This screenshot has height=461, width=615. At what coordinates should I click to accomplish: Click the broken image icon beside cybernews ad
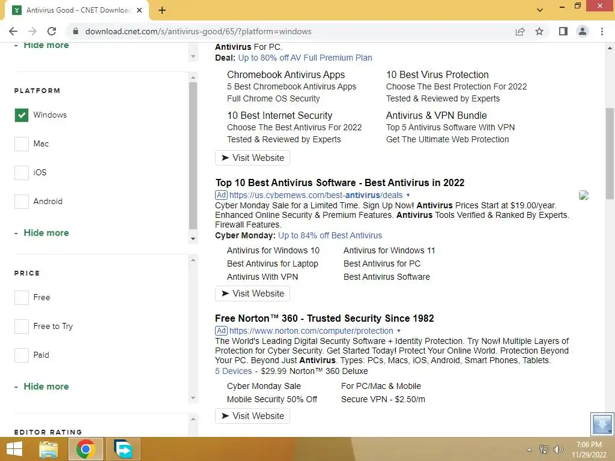(584, 195)
